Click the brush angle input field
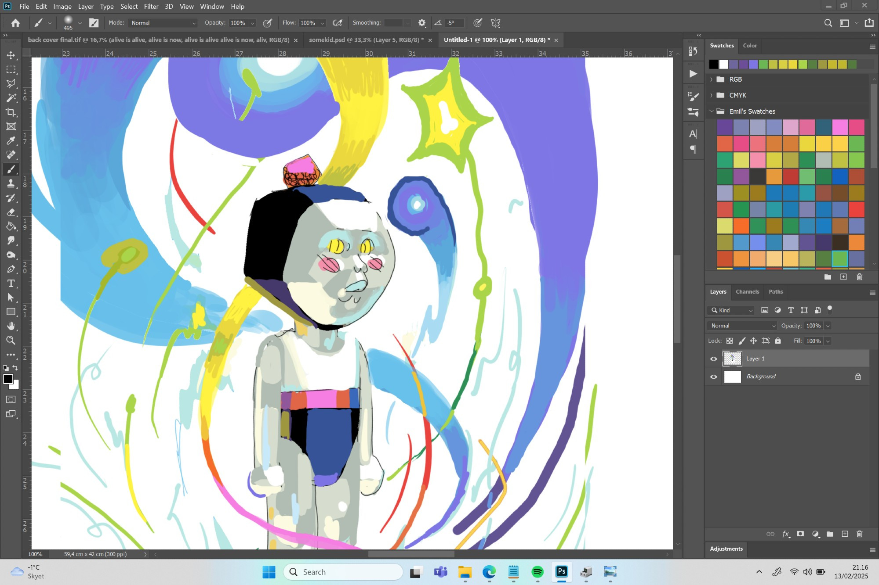879x585 pixels. (x=454, y=23)
